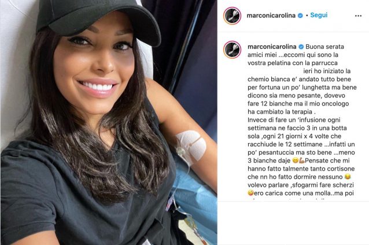Open marconicarolina from the caption username

pyautogui.click(x=272, y=47)
